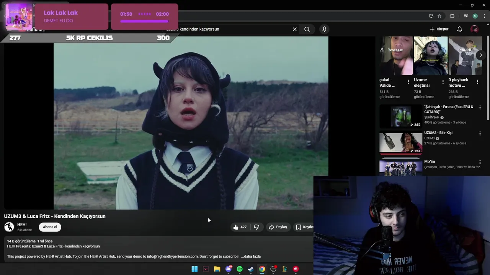Click the Mix'im title text
This screenshot has height=275, width=490.
(x=430, y=162)
